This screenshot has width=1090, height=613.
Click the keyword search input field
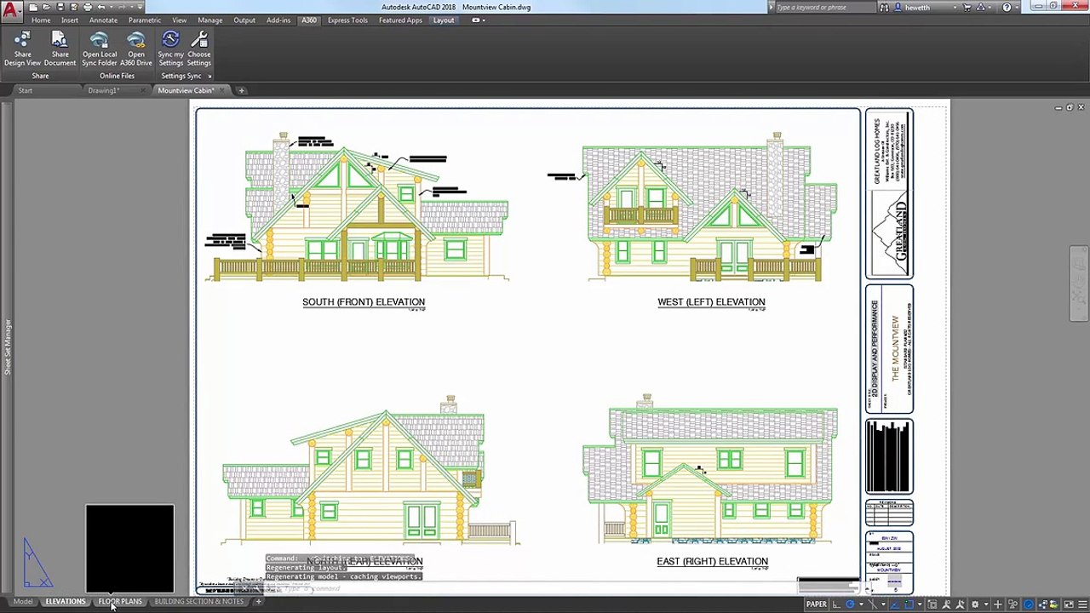click(x=825, y=7)
